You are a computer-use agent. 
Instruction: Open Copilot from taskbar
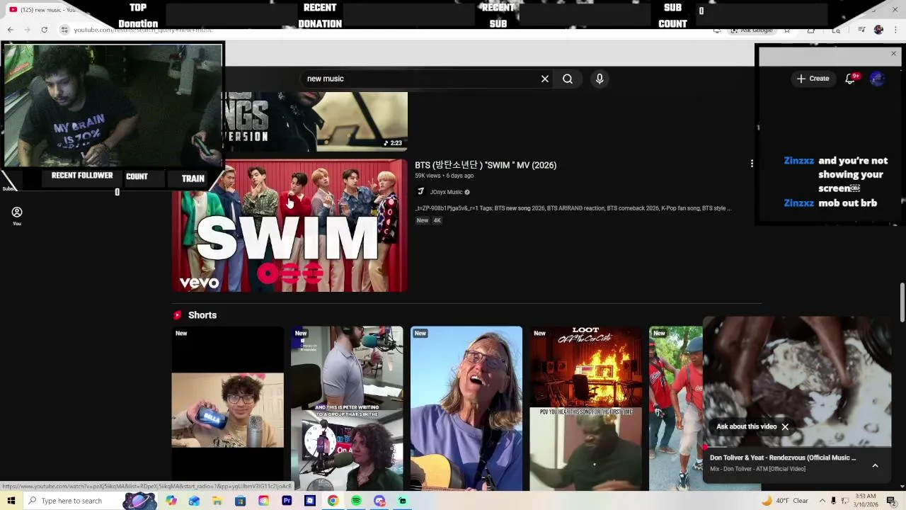tap(171, 501)
